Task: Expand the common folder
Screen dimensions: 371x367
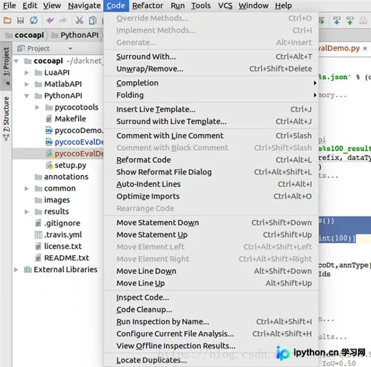Action: pyautogui.click(x=27, y=189)
